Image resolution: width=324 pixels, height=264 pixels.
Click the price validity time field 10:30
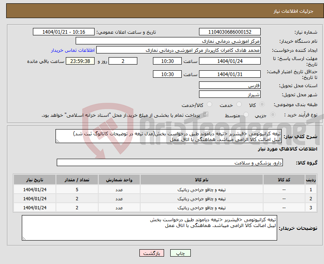[x=167, y=74]
